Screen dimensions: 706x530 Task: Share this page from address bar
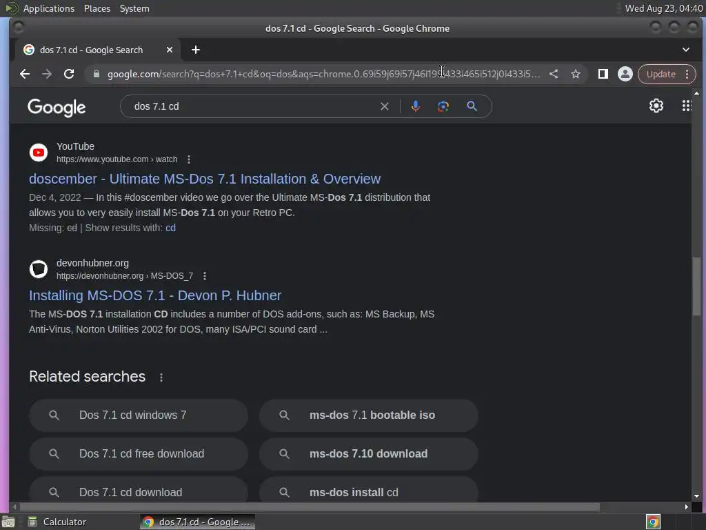coord(554,74)
